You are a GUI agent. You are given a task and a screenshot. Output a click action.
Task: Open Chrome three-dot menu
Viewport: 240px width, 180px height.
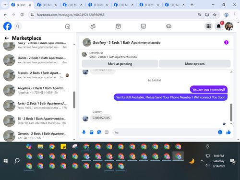(x=235, y=15)
